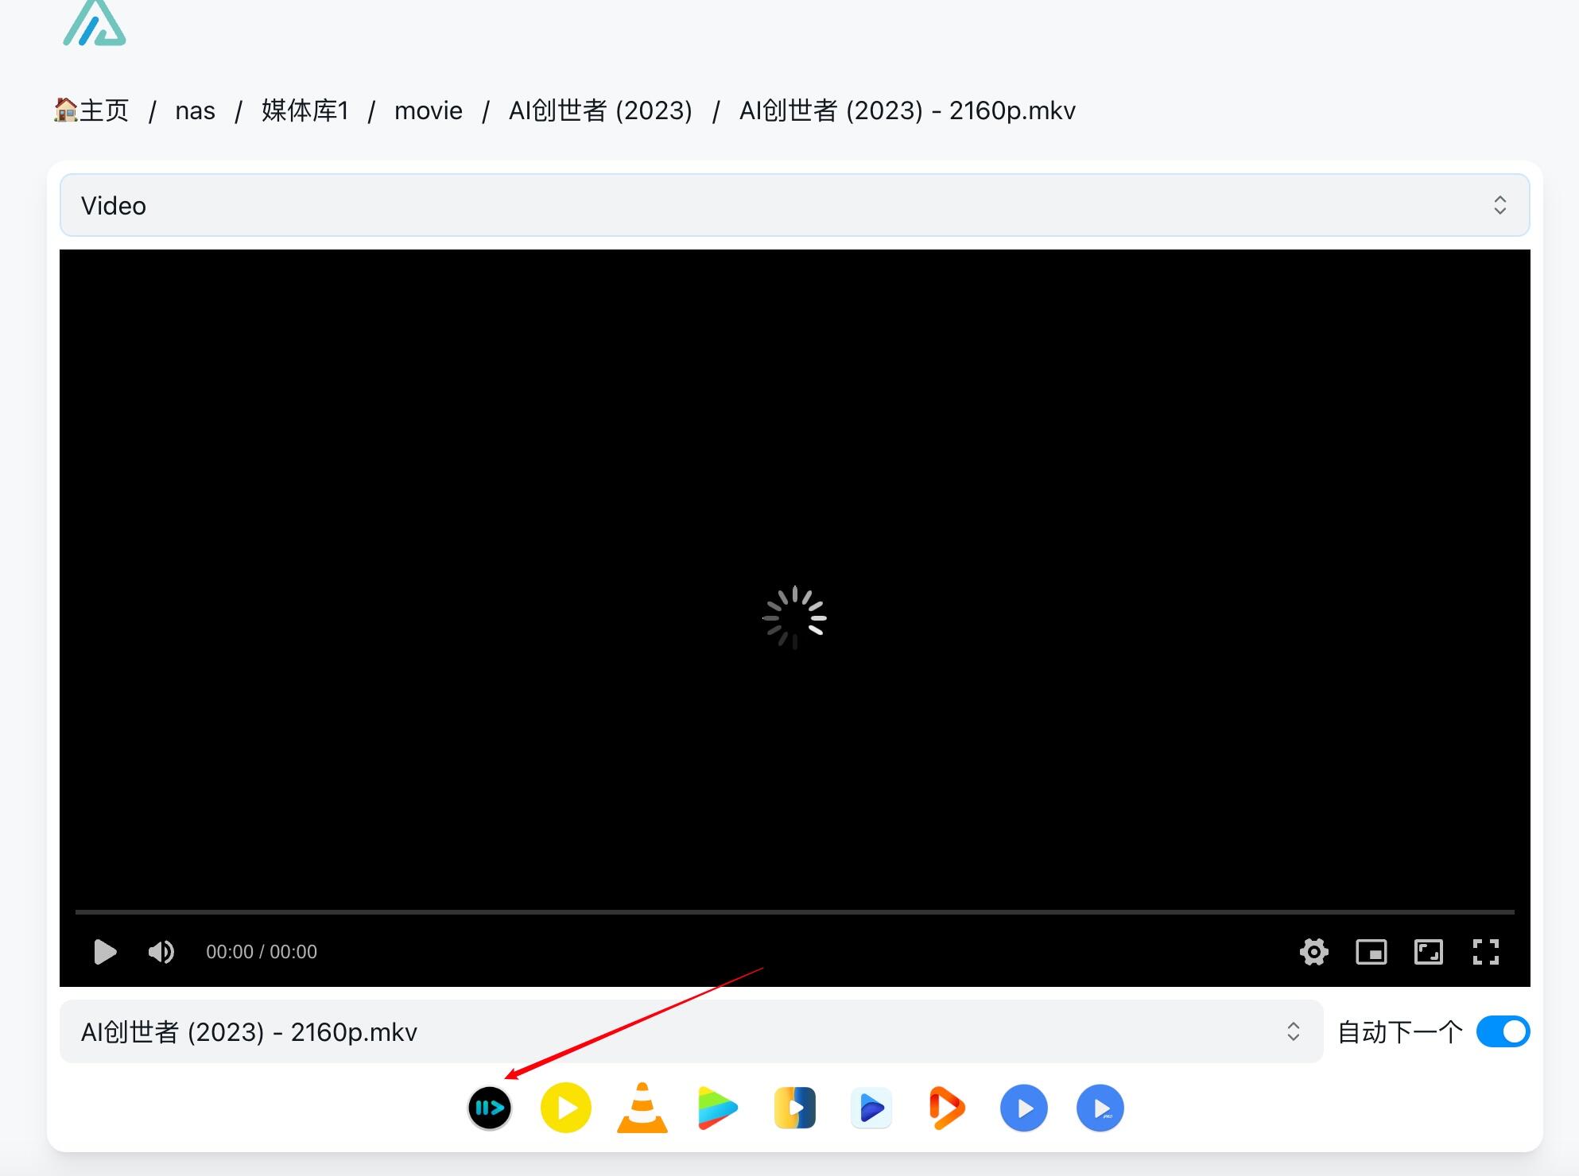Viewport: 1579px width, 1176px height.
Task: Open video with MX Player
Action: (x=1023, y=1108)
